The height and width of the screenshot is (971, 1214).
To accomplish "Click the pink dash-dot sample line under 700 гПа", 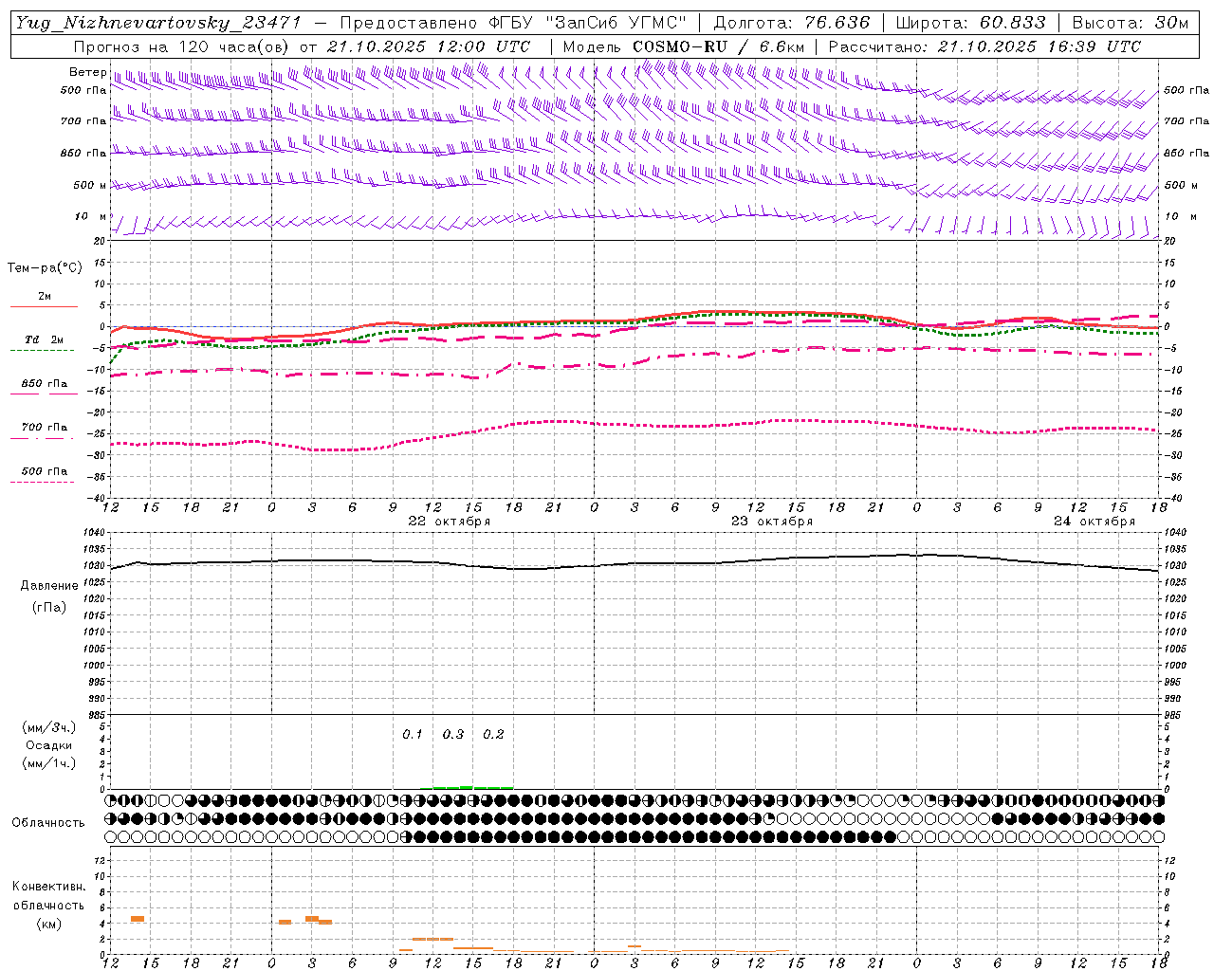I will (x=42, y=438).
